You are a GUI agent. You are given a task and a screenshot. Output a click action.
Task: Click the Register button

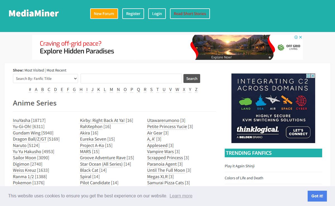coord(133,14)
